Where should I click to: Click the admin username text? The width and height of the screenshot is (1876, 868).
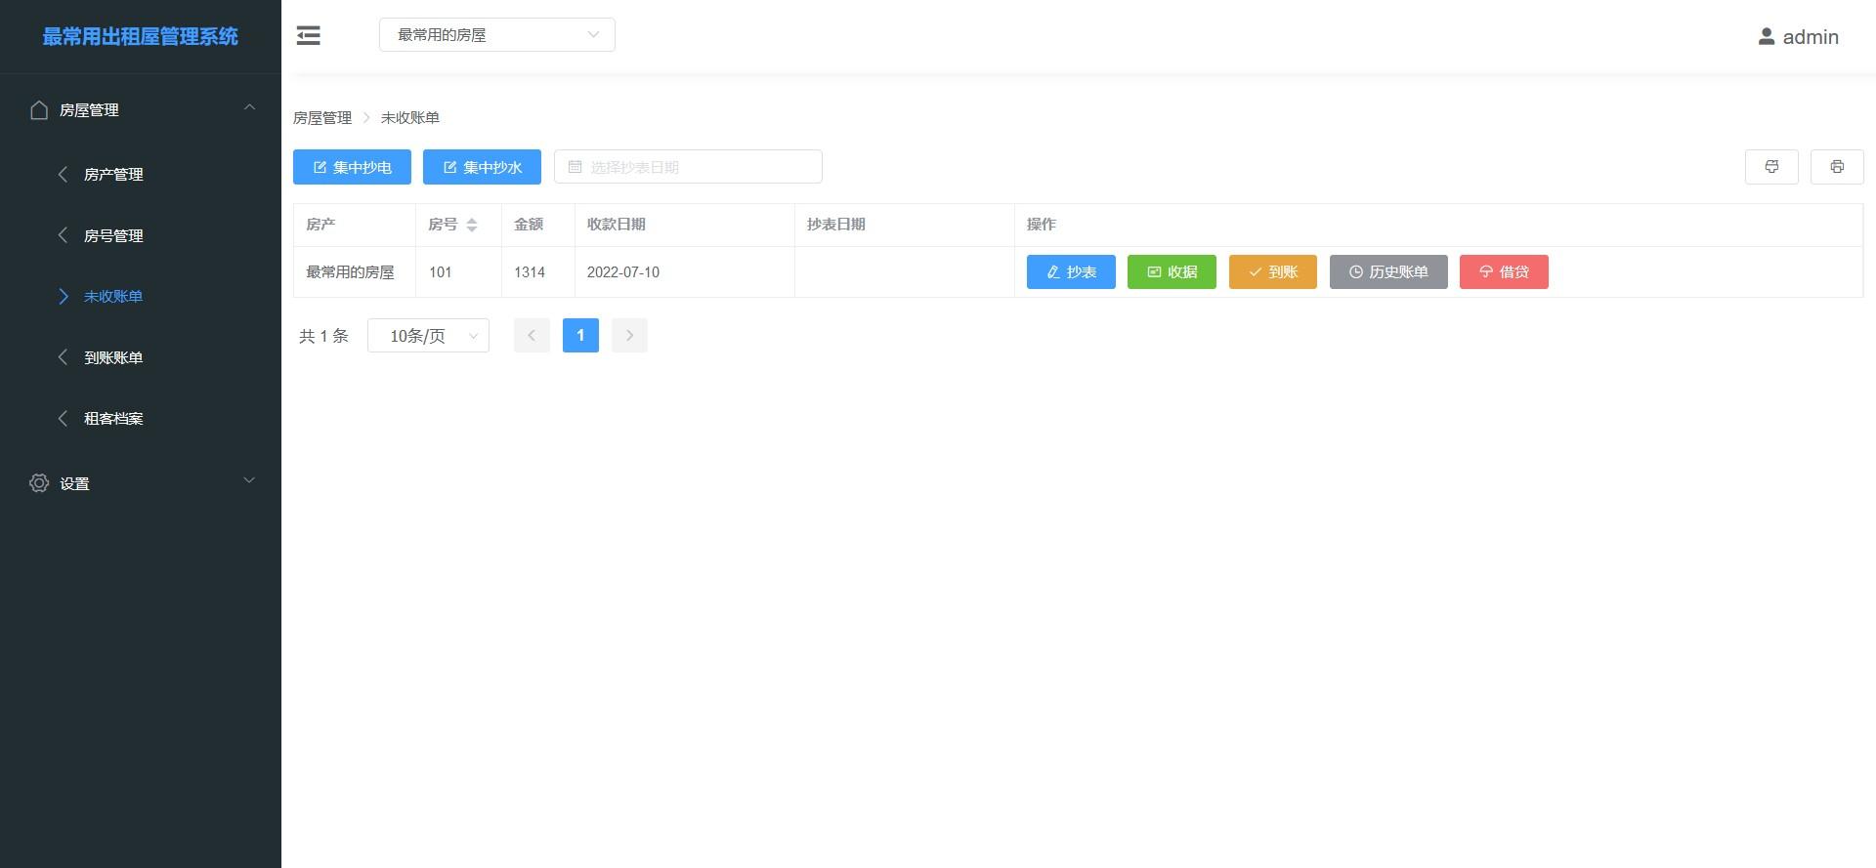(x=1811, y=37)
